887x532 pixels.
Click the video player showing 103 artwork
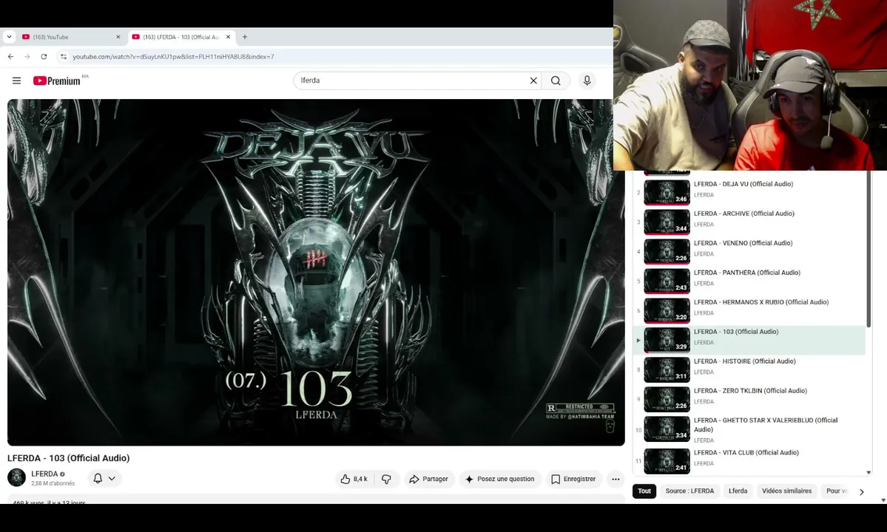[316, 272]
